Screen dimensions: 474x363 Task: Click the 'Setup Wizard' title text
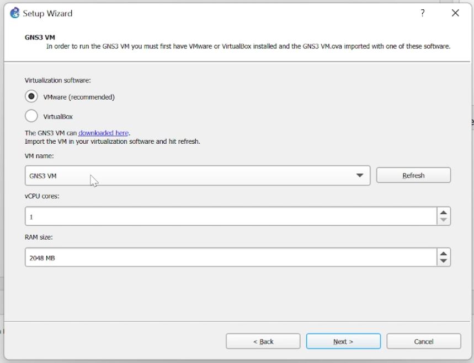pos(47,13)
